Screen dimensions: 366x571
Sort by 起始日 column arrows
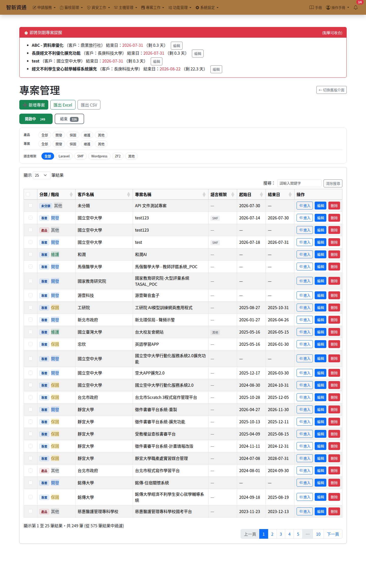pos(261,194)
